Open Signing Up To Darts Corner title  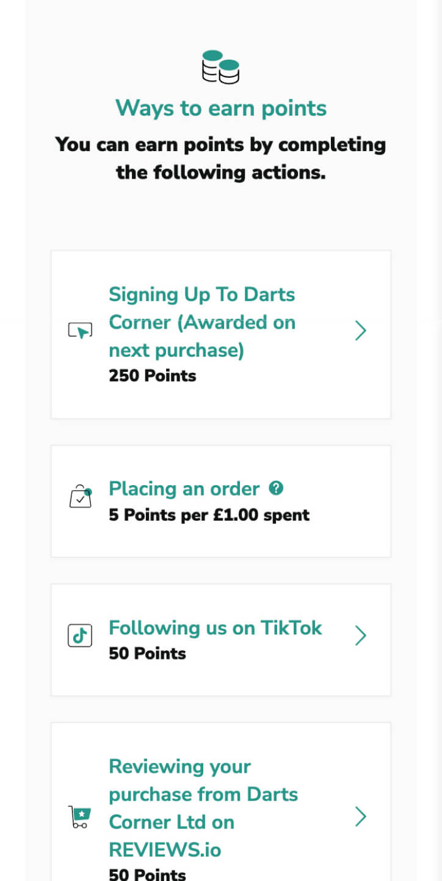202,322
